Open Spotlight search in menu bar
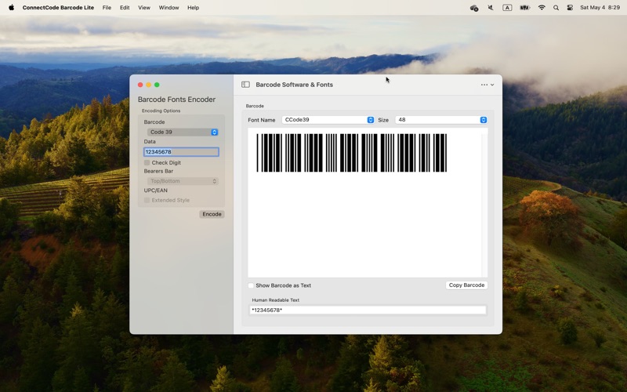Viewport: 627px width, 392px height. click(556, 7)
